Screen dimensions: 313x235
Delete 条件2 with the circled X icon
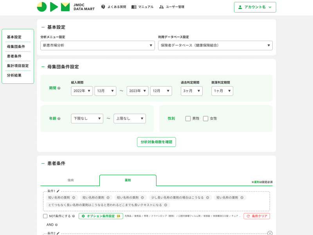point(270,233)
